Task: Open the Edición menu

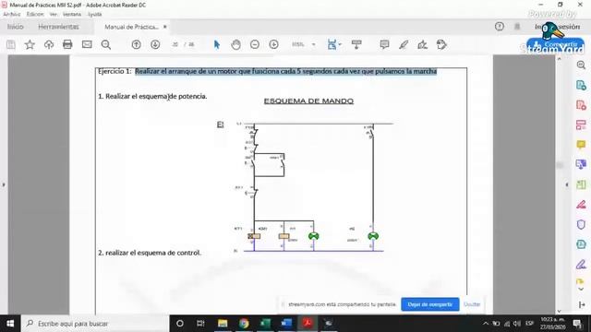Action: [x=35, y=15]
